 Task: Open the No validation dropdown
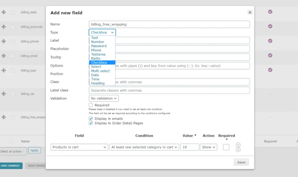104,98
